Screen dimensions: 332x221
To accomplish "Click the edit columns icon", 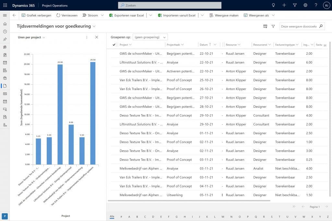I will click(265, 26).
